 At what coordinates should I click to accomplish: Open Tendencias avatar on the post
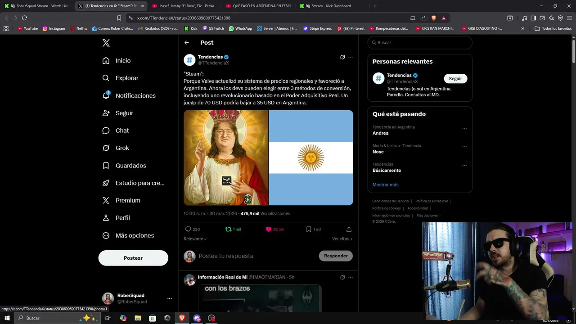pyautogui.click(x=189, y=60)
